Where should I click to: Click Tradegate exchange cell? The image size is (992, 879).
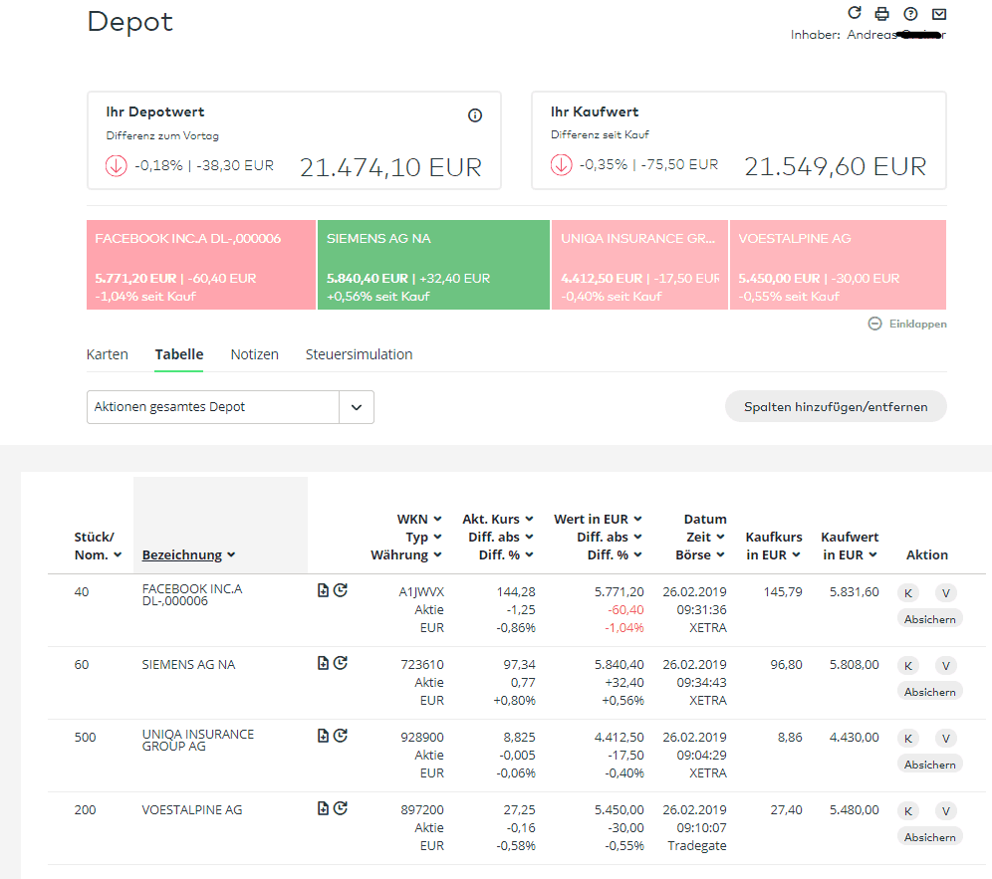pos(696,846)
